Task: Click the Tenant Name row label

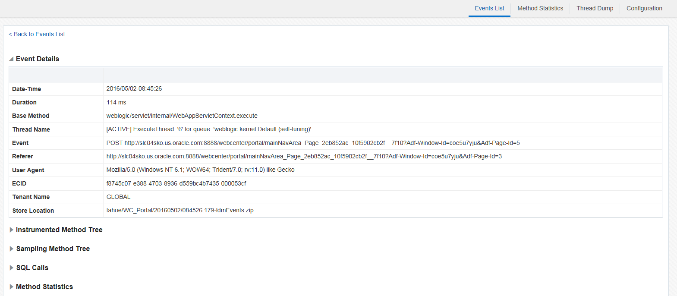Action: 31,197
